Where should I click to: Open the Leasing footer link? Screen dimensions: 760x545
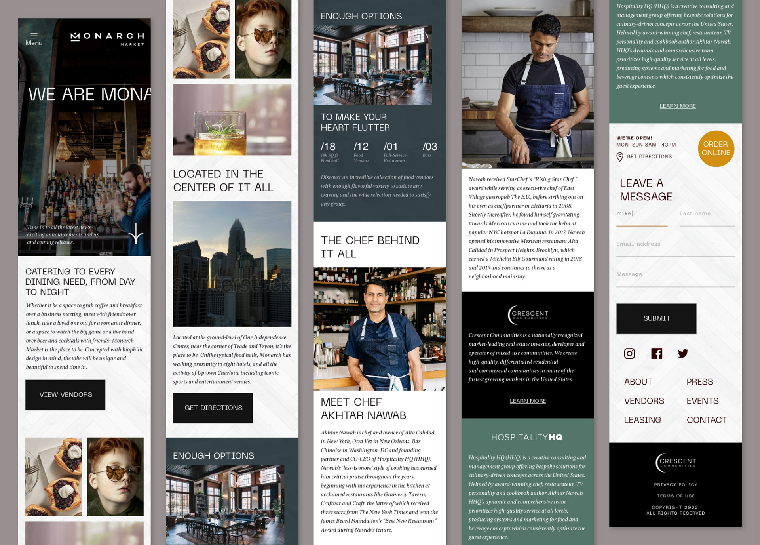click(642, 420)
